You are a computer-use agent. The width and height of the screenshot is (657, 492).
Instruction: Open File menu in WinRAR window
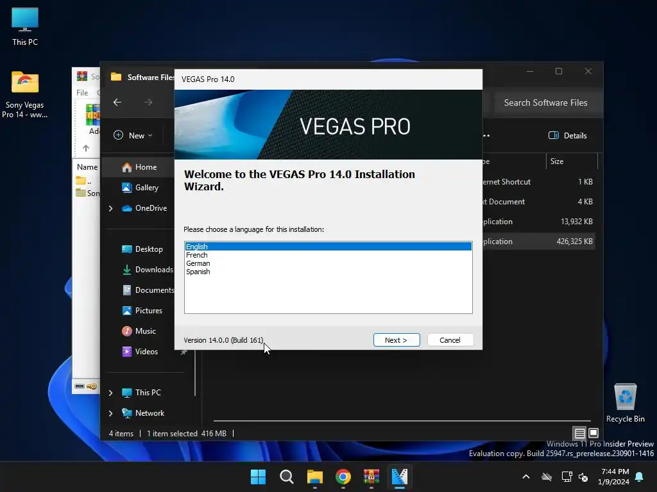tap(82, 92)
